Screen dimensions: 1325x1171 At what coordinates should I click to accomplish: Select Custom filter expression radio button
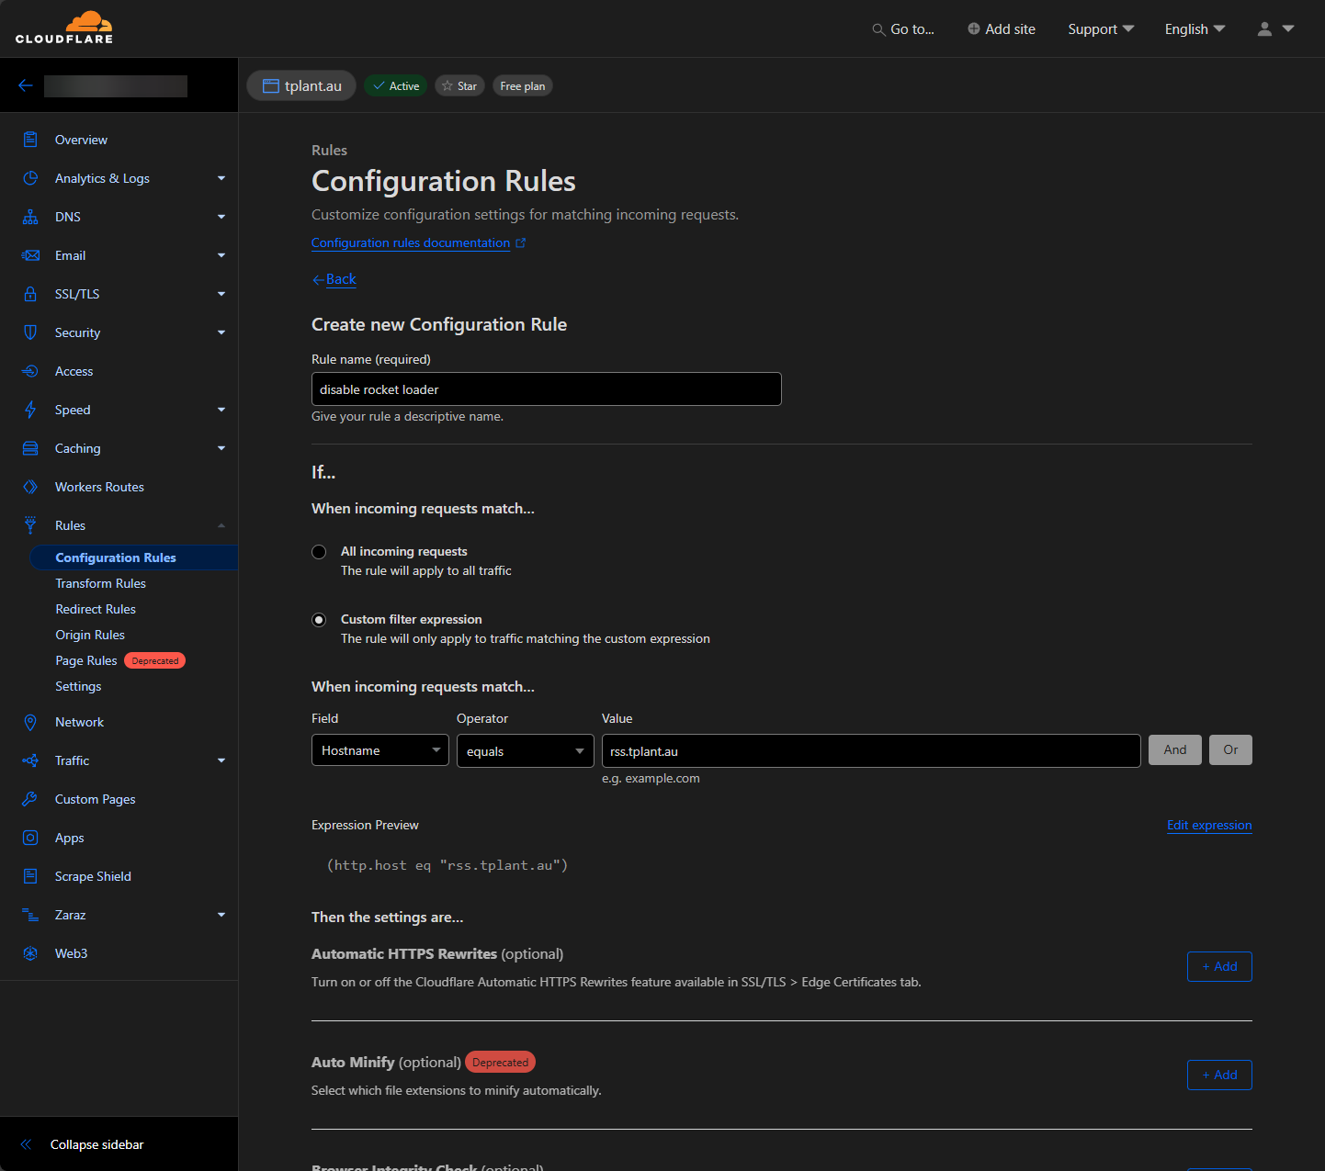click(319, 620)
